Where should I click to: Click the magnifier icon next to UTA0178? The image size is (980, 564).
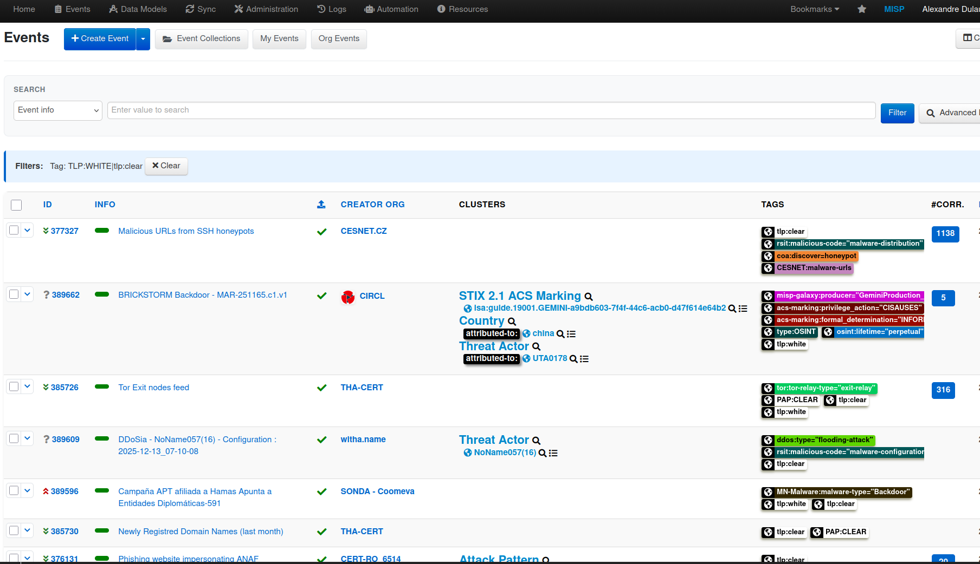click(573, 358)
